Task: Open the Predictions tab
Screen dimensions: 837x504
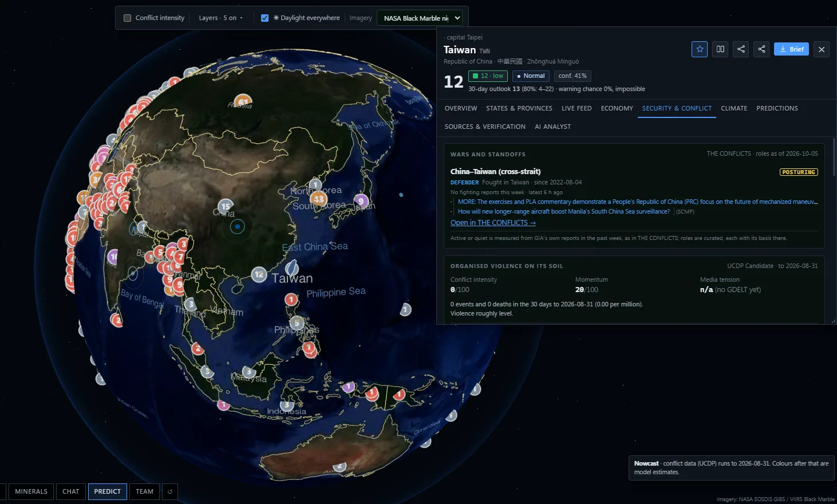Action: pyautogui.click(x=777, y=108)
